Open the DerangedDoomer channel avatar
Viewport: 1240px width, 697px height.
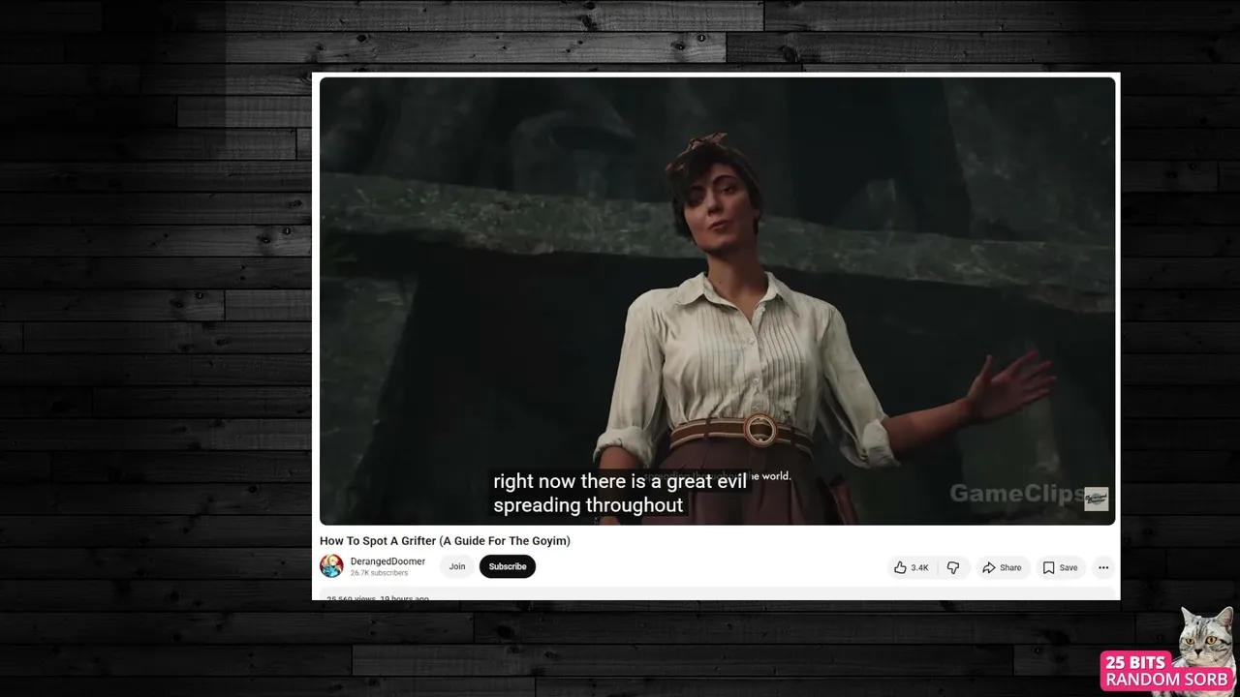[331, 566]
